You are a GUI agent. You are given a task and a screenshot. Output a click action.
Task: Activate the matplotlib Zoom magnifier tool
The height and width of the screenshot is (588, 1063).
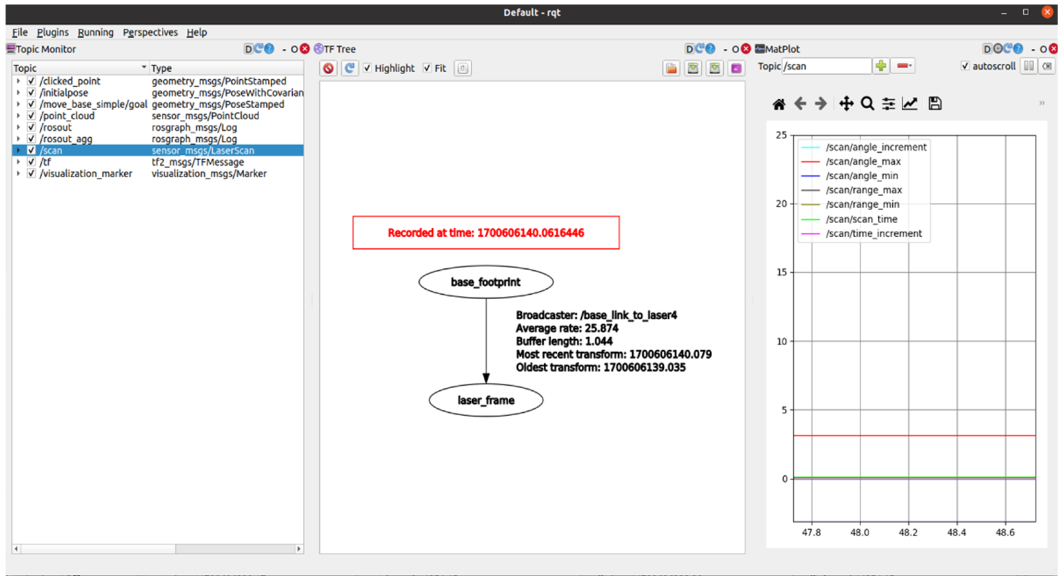click(867, 104)
